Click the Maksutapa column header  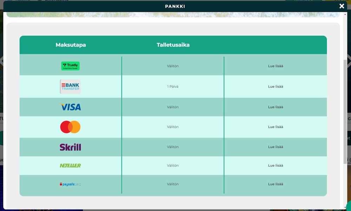point(71,45)
